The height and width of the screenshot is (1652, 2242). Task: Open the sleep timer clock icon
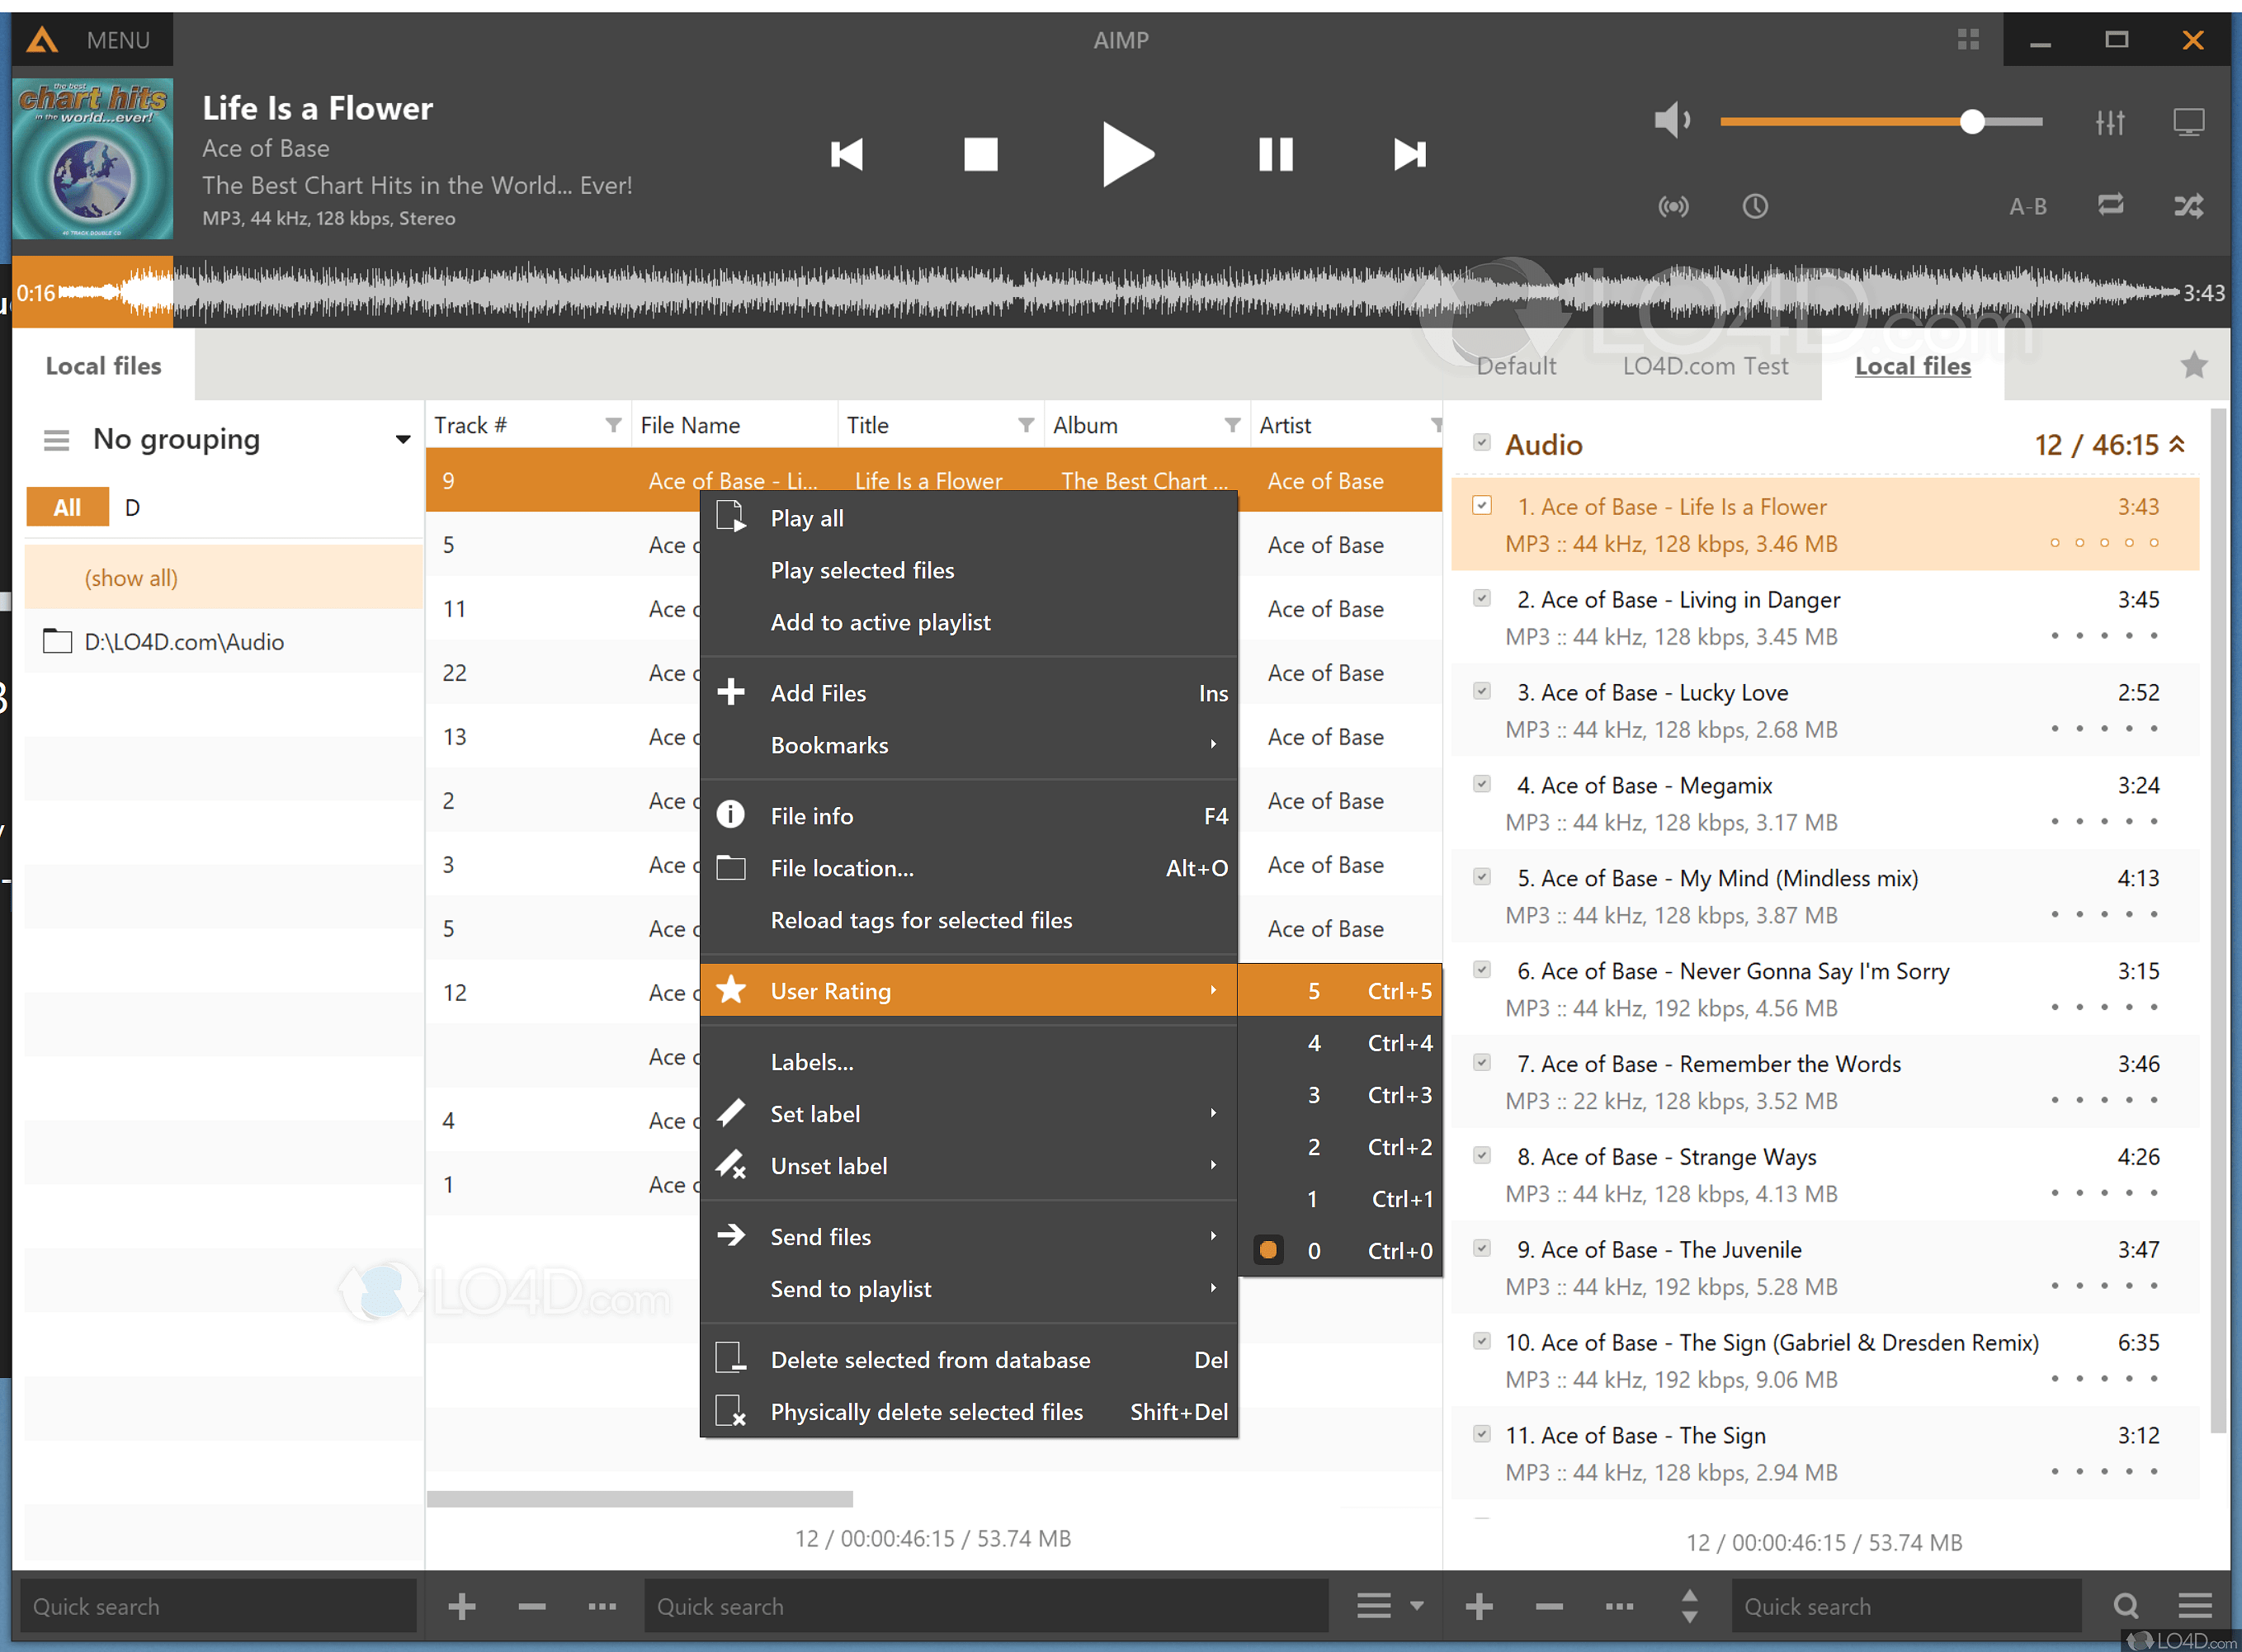(1755, 206)
